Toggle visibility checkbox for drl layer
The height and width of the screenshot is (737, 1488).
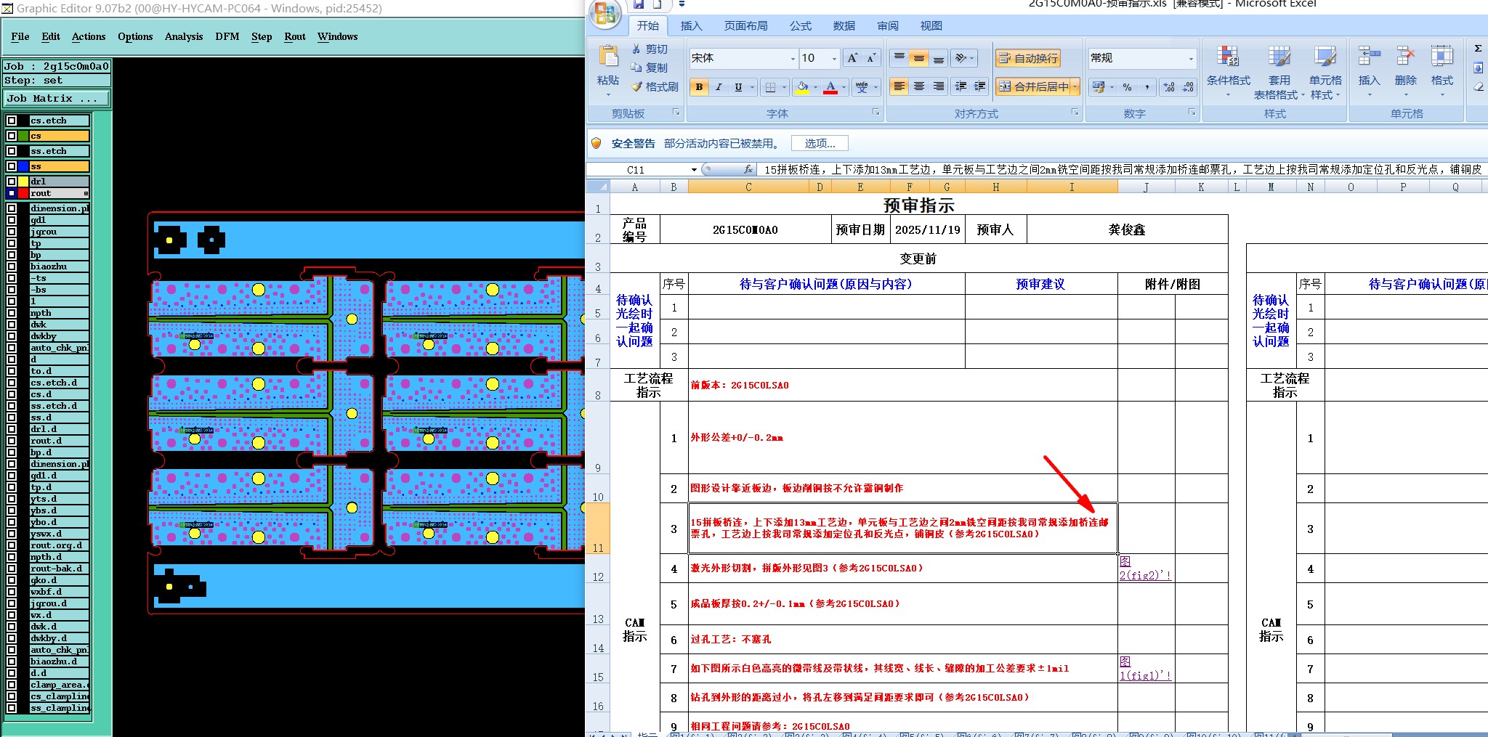pos(12,182)
